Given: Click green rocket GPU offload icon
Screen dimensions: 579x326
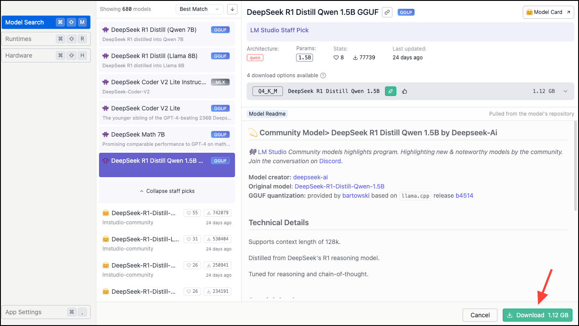Looking at the screenshot, I should [x=391, y=91].
